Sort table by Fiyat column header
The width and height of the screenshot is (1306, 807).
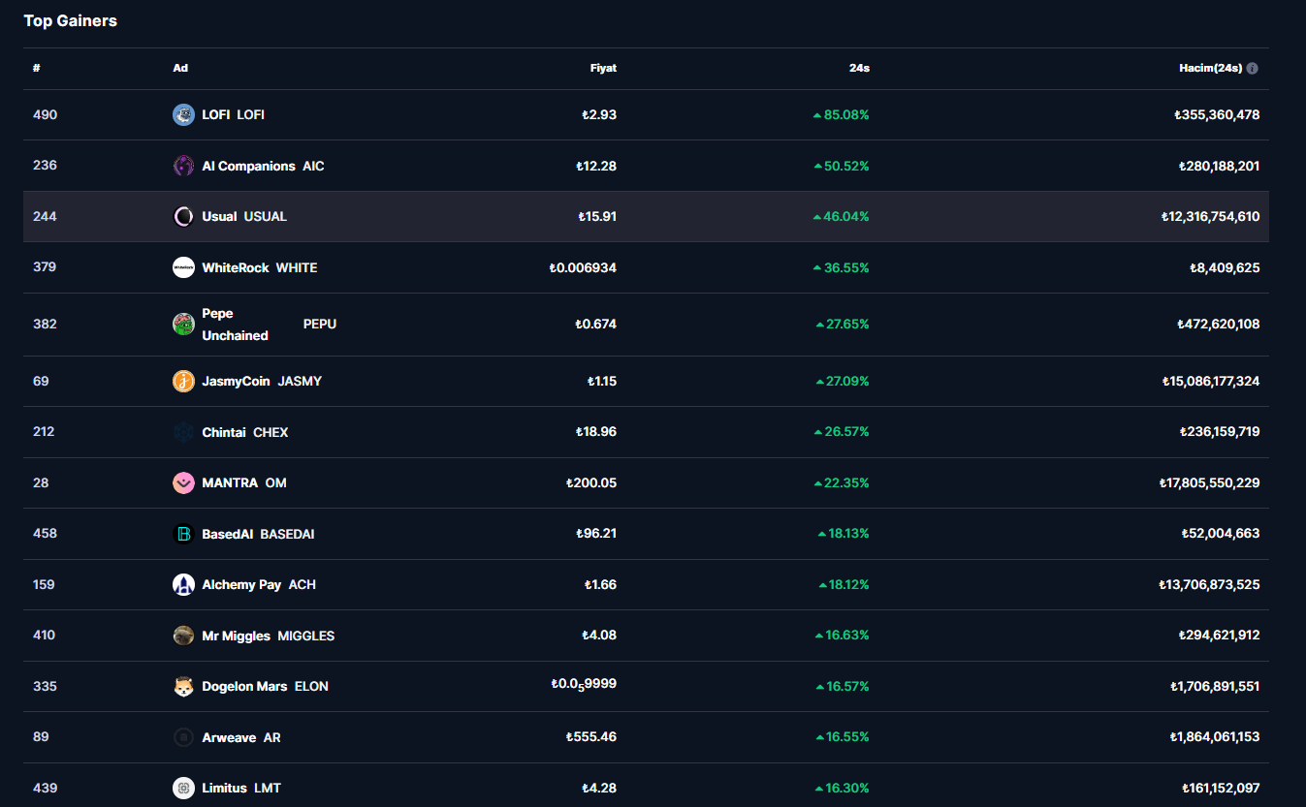point(603,69)
